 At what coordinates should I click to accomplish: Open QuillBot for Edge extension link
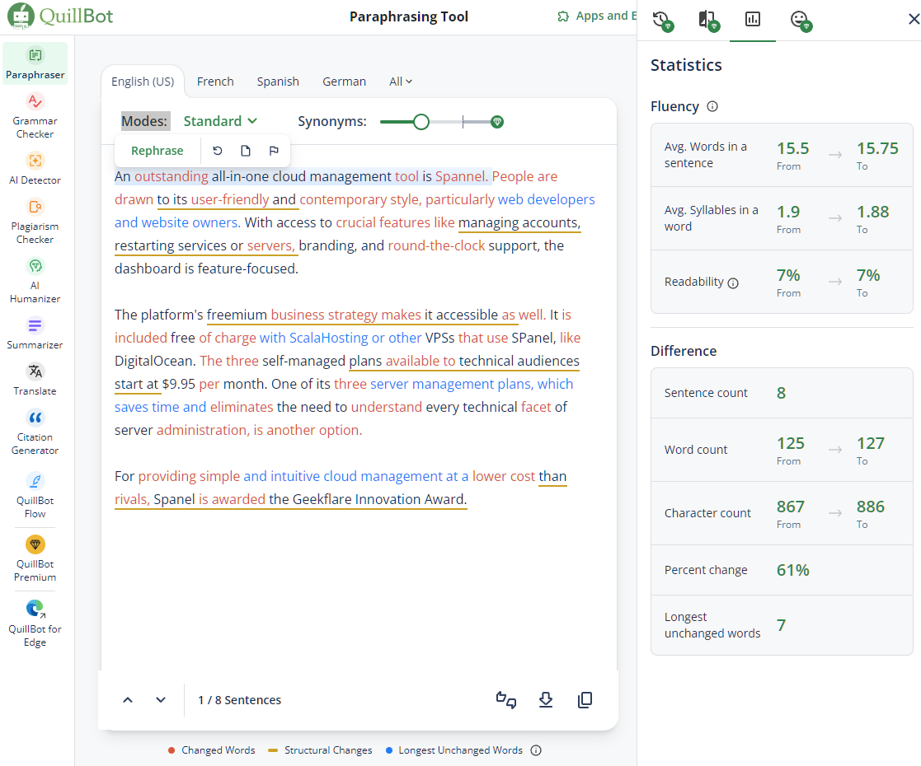click(x=35, y=624)
